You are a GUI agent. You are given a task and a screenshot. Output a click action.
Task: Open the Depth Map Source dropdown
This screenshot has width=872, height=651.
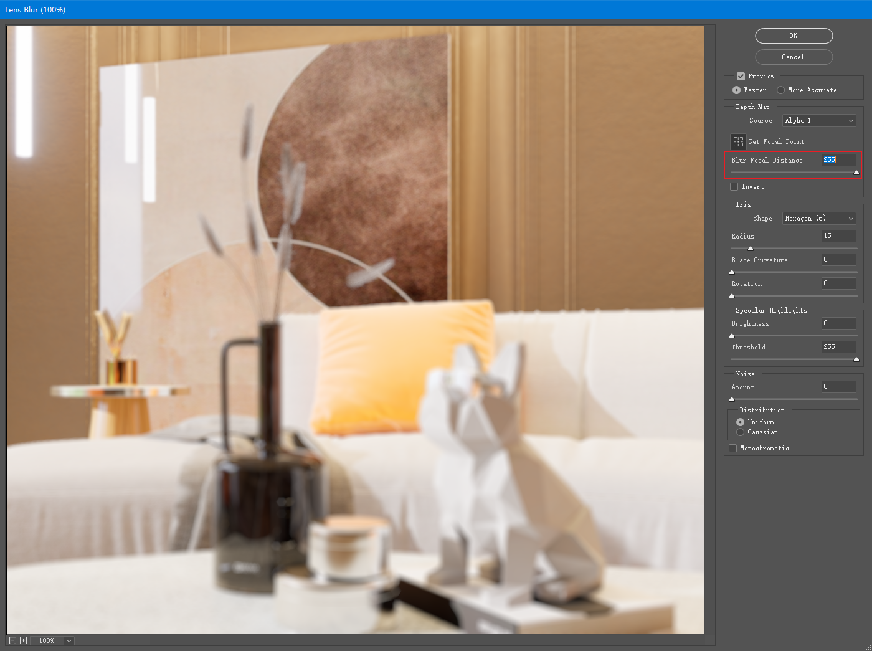[x=818, y=120]
